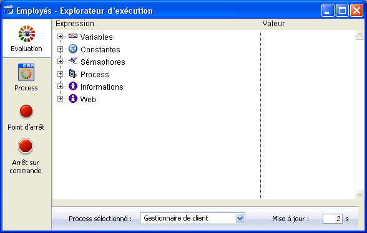Viewport: 367px width, 233px height.
Task: Click the Arrêt sur commande stop icon
Action: [x=26, y=146]
